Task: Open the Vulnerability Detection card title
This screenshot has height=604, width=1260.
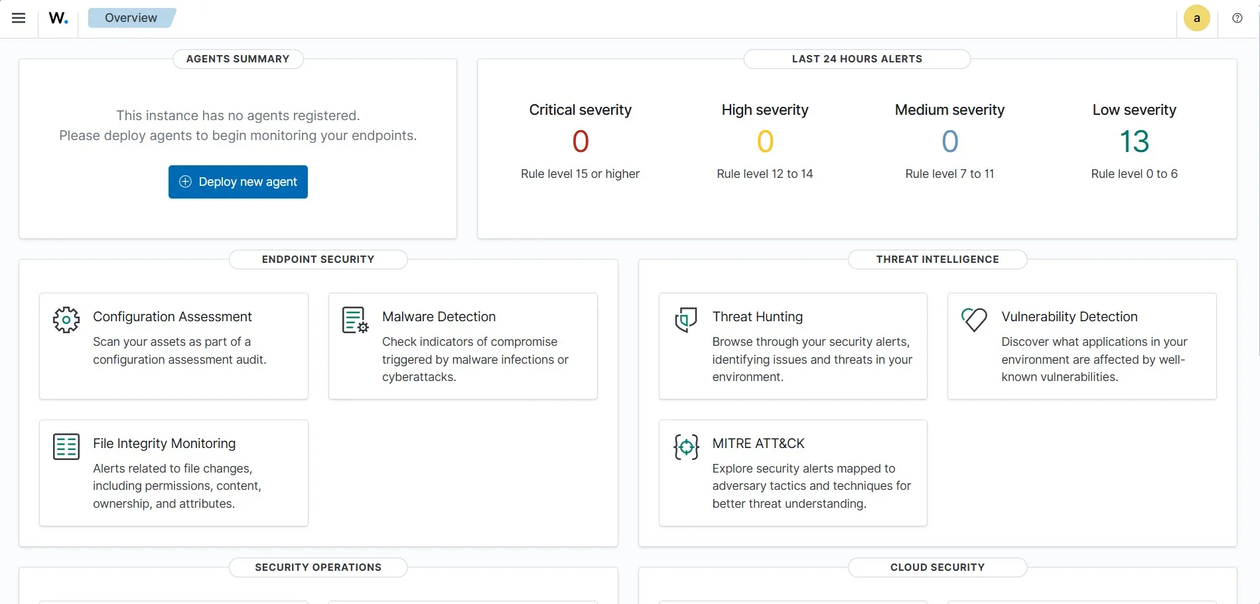Action: tap(1069, 317)
